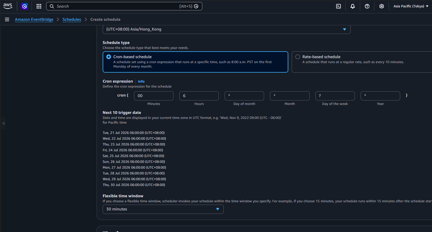The width and height of the screenshot is (432, 232).
Task: Click the 'Tue, 28 Jul 2026 06:00:00' trigger date
Action: pyautogui.click(x=134, y=173)
